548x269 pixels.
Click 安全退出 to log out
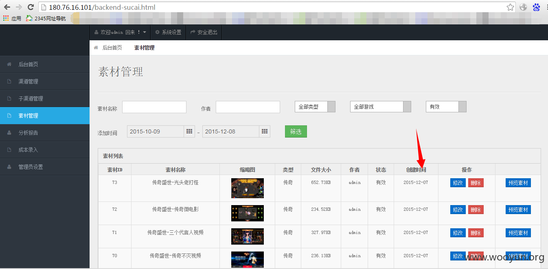[x=204, y=32]
